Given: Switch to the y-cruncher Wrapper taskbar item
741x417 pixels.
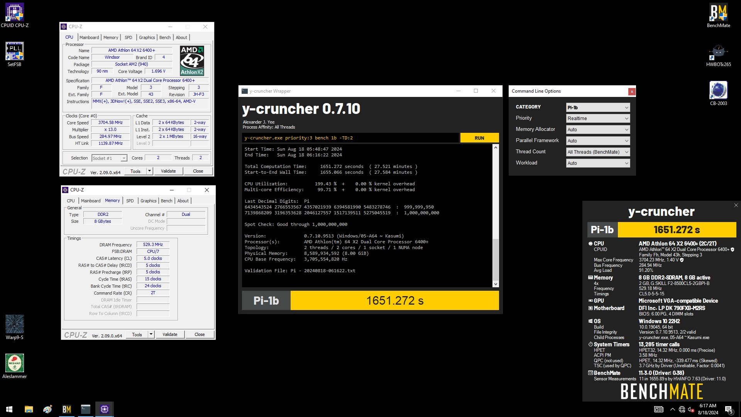Looking at the screenshot, I should [85, 409].
